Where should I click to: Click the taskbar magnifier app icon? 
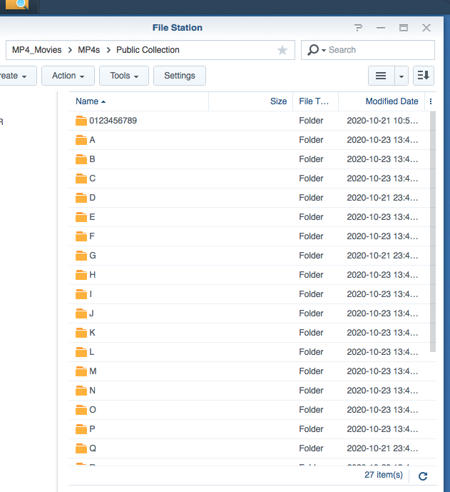click(x=21, y=5)
